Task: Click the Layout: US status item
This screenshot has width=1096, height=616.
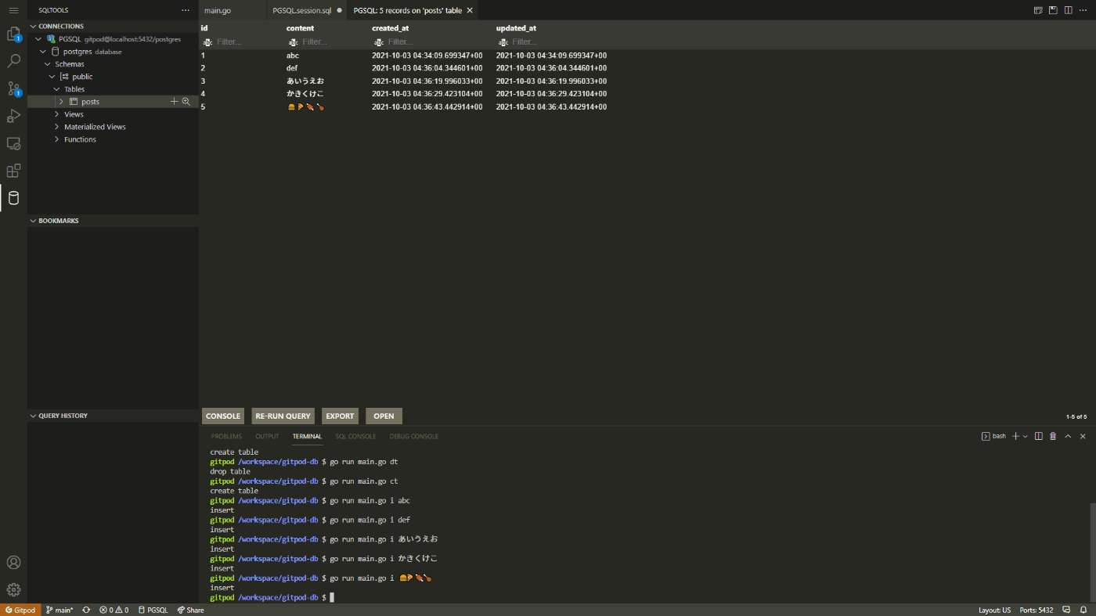Action: tap(994, 610)
